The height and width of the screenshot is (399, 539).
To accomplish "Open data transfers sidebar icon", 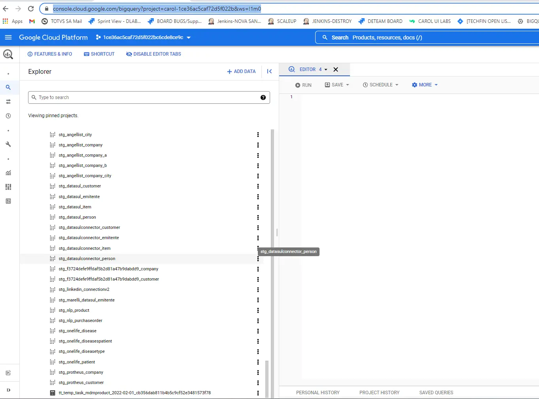I will [x=8, y=102].
